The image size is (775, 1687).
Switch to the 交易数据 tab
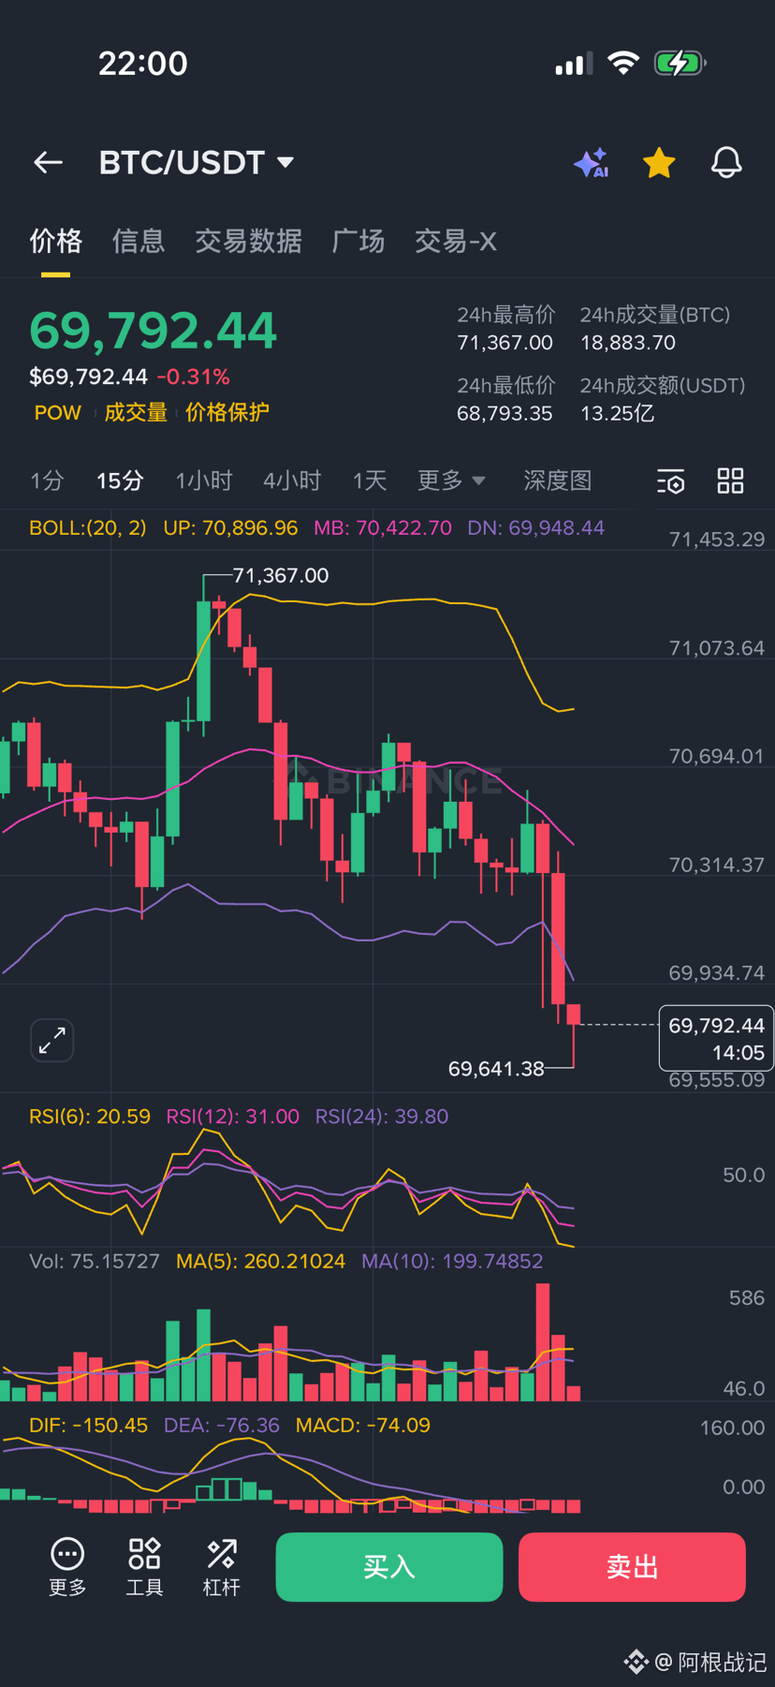coord(248,242)
